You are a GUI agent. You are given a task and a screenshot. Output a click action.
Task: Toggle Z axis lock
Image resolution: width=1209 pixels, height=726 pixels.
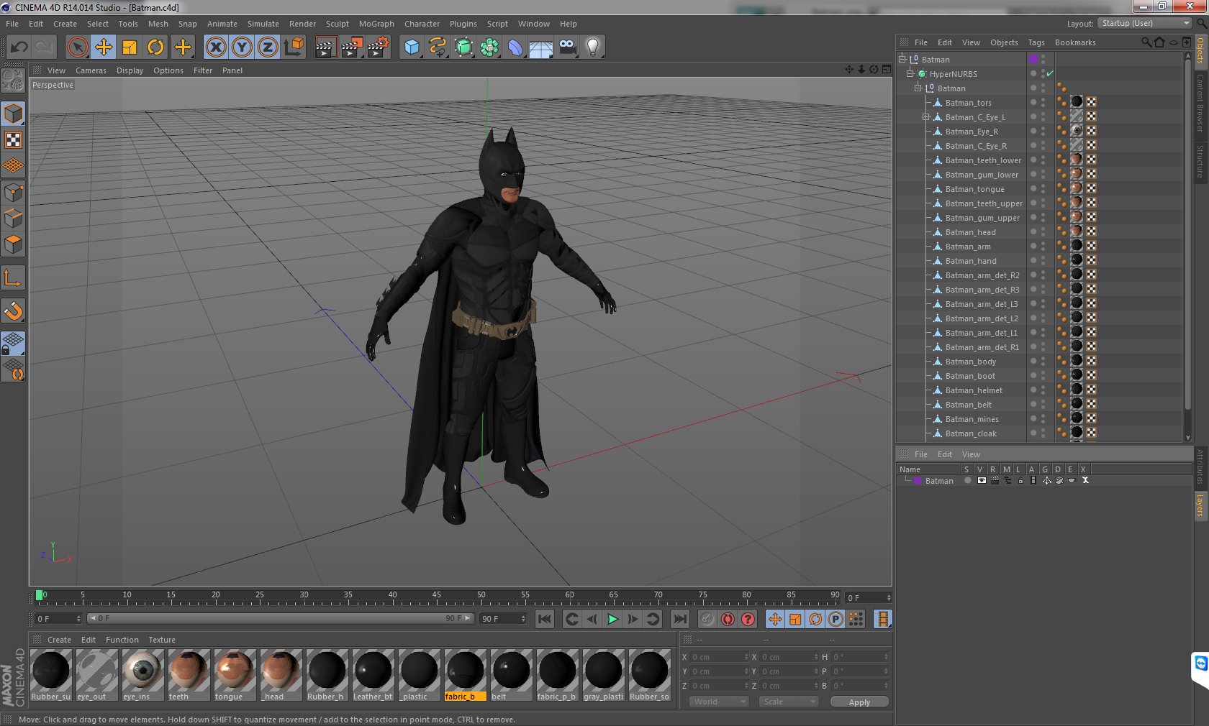pos(268,47)
